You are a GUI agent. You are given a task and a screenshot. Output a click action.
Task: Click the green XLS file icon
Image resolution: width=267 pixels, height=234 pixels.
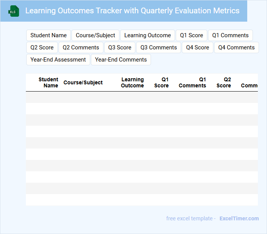14,11
